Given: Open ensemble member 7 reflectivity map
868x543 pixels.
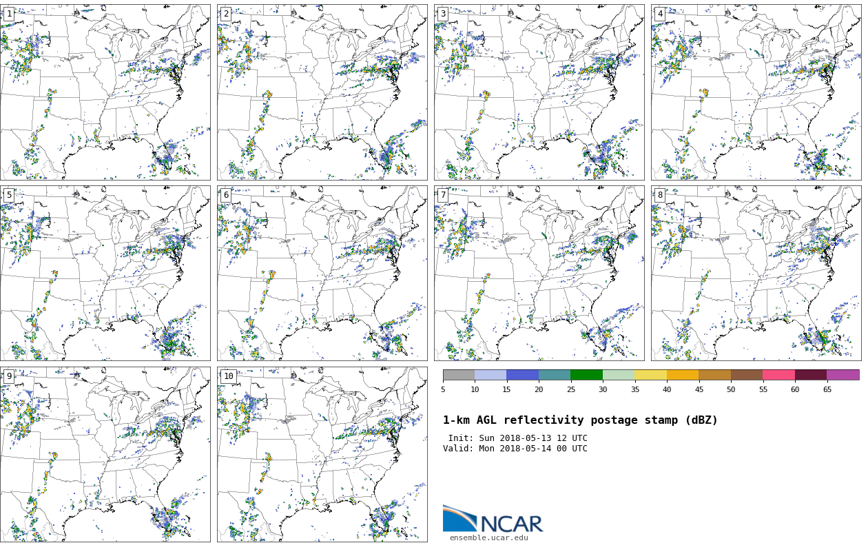Looking at the screenshot, I should [539, 274].
